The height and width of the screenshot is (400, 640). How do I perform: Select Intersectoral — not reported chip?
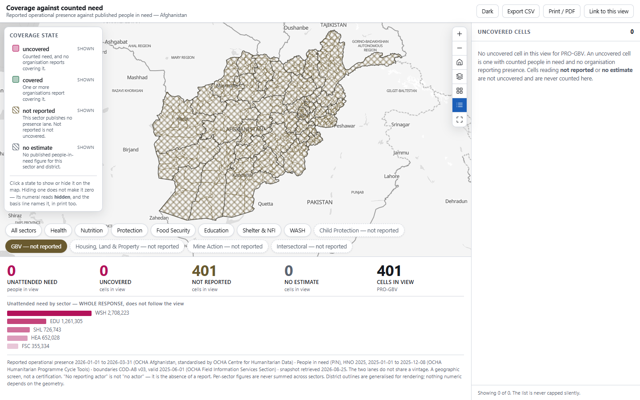(312, 246)
